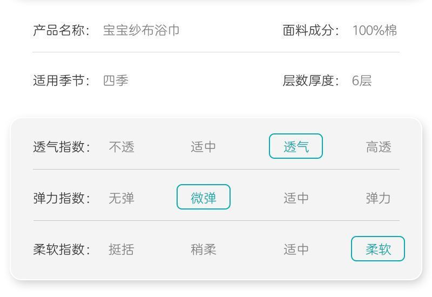Click the 宝宝纱布浴巾 product name value
The height and width of the screenshot is (297, 432).
point(141,30)
